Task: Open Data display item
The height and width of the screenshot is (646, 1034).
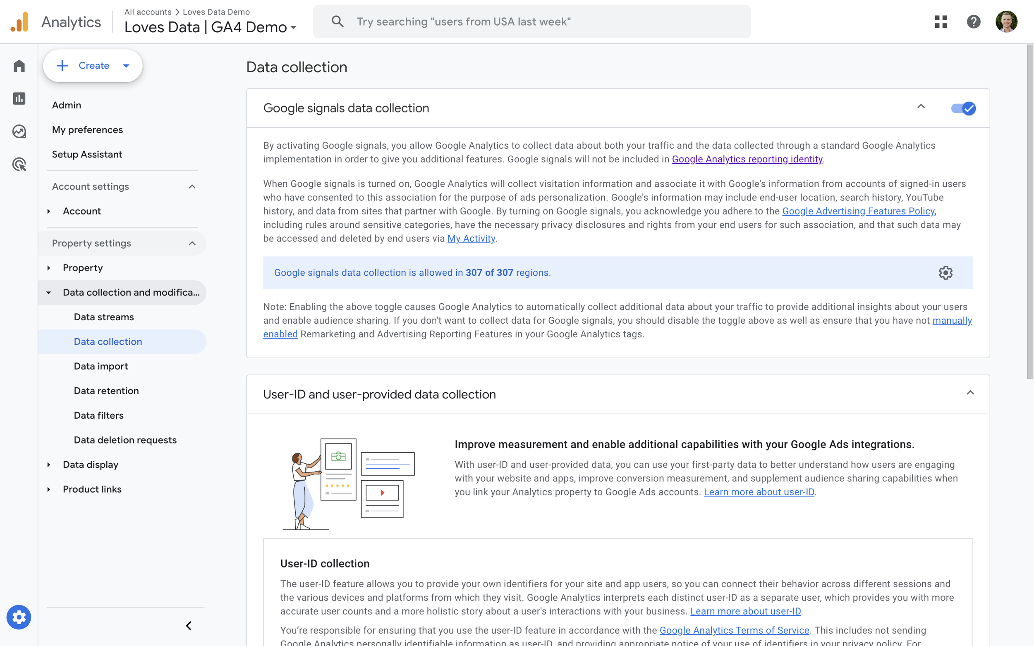Action: tap(91, 465)
